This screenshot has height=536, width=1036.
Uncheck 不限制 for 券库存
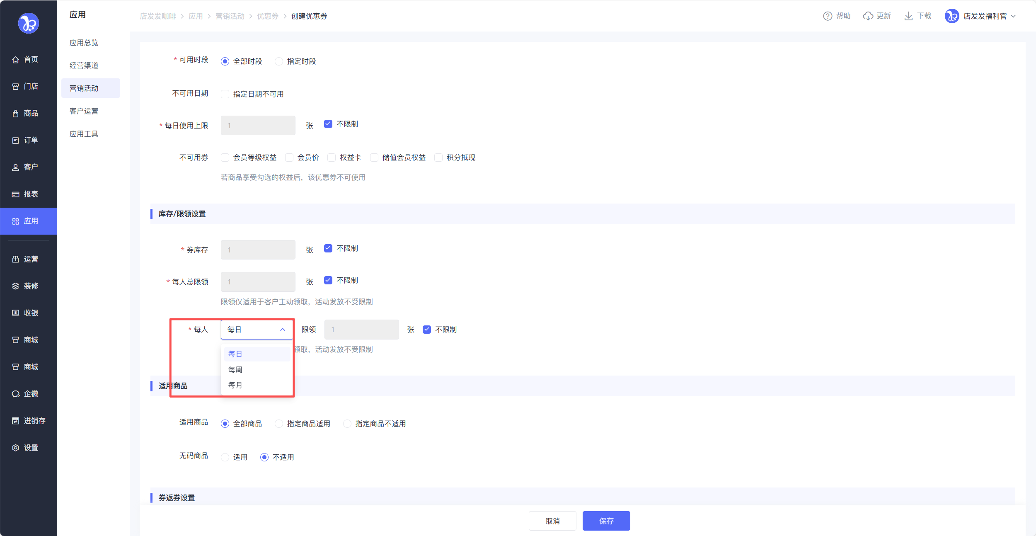(x=328, y=248)
